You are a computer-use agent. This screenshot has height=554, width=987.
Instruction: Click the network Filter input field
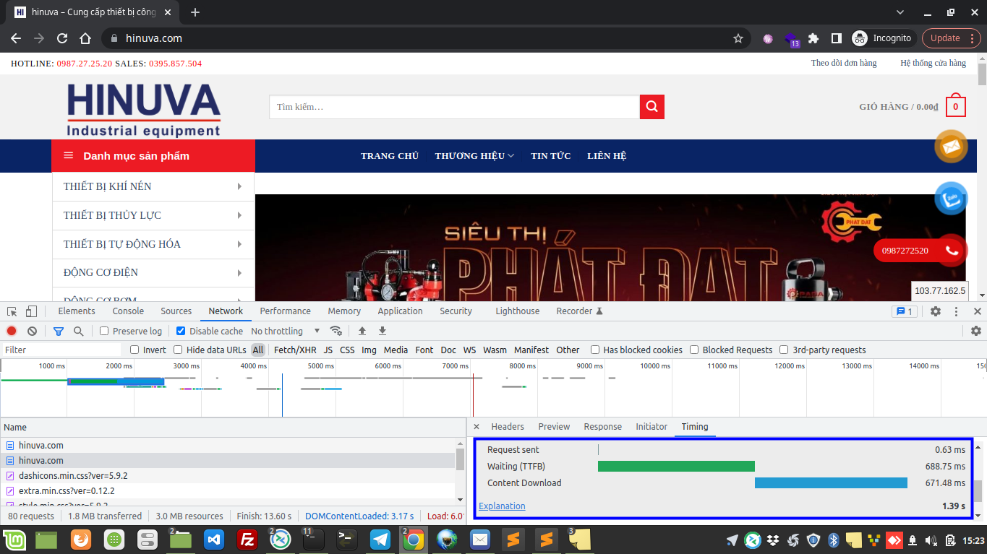coord(61,350)
